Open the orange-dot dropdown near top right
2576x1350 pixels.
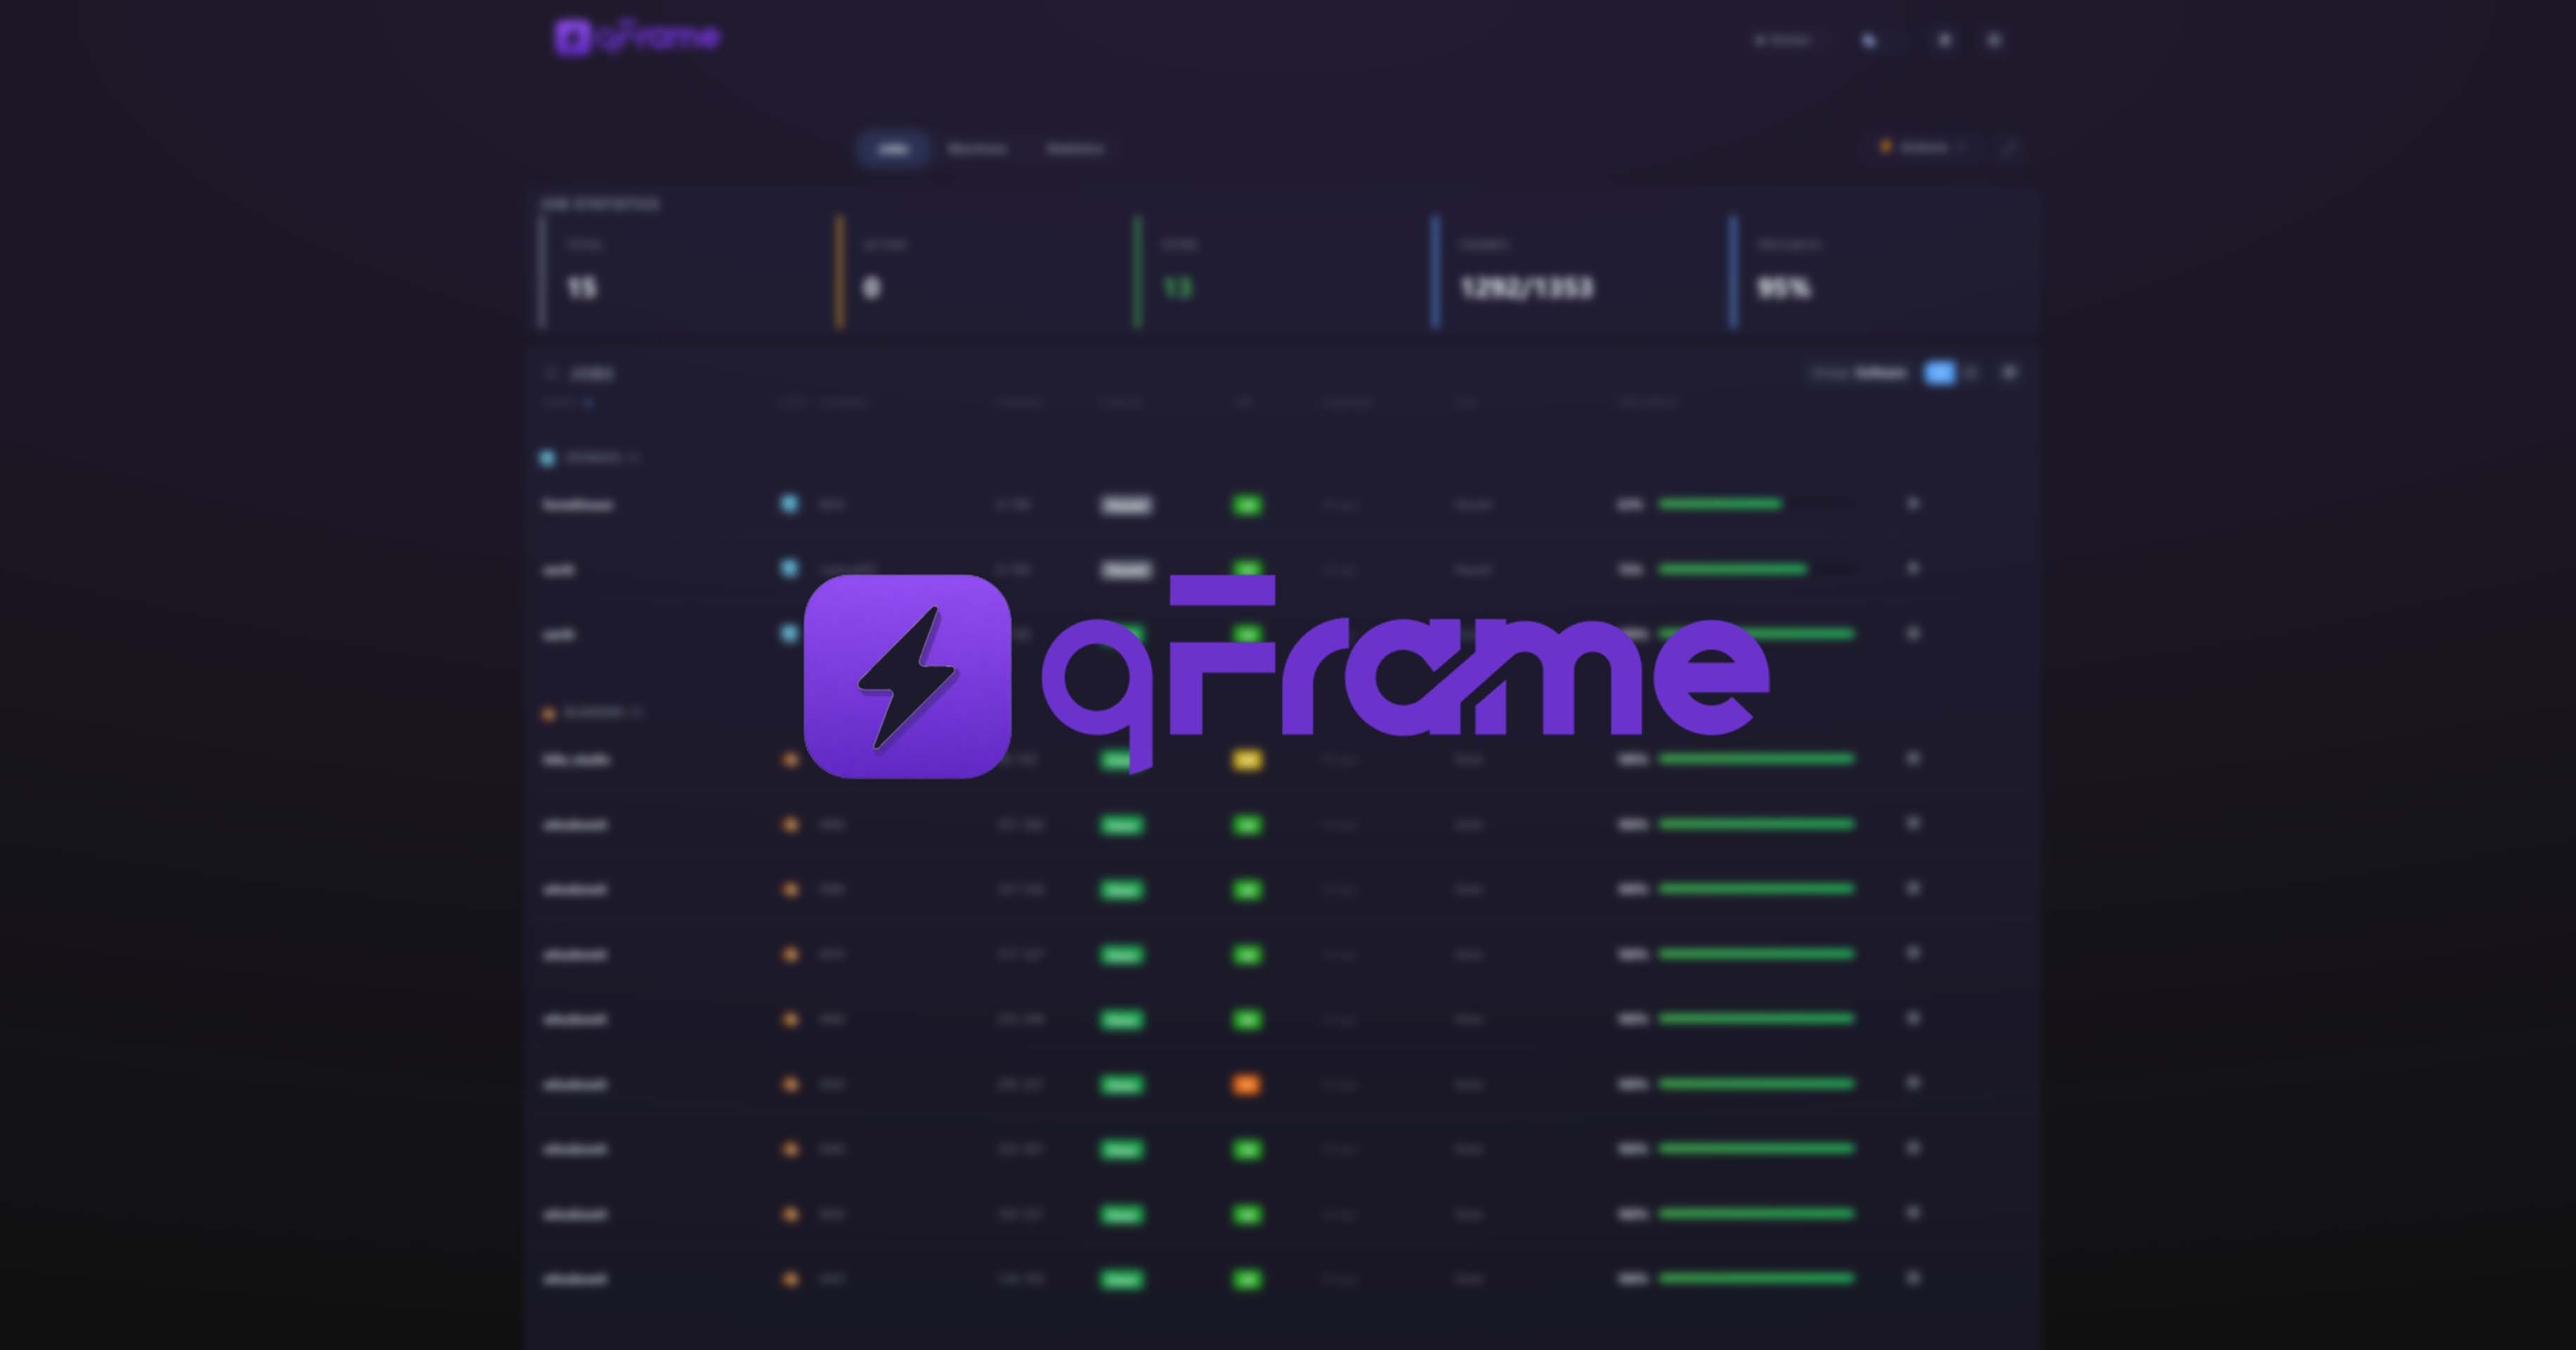[1921, 148]
